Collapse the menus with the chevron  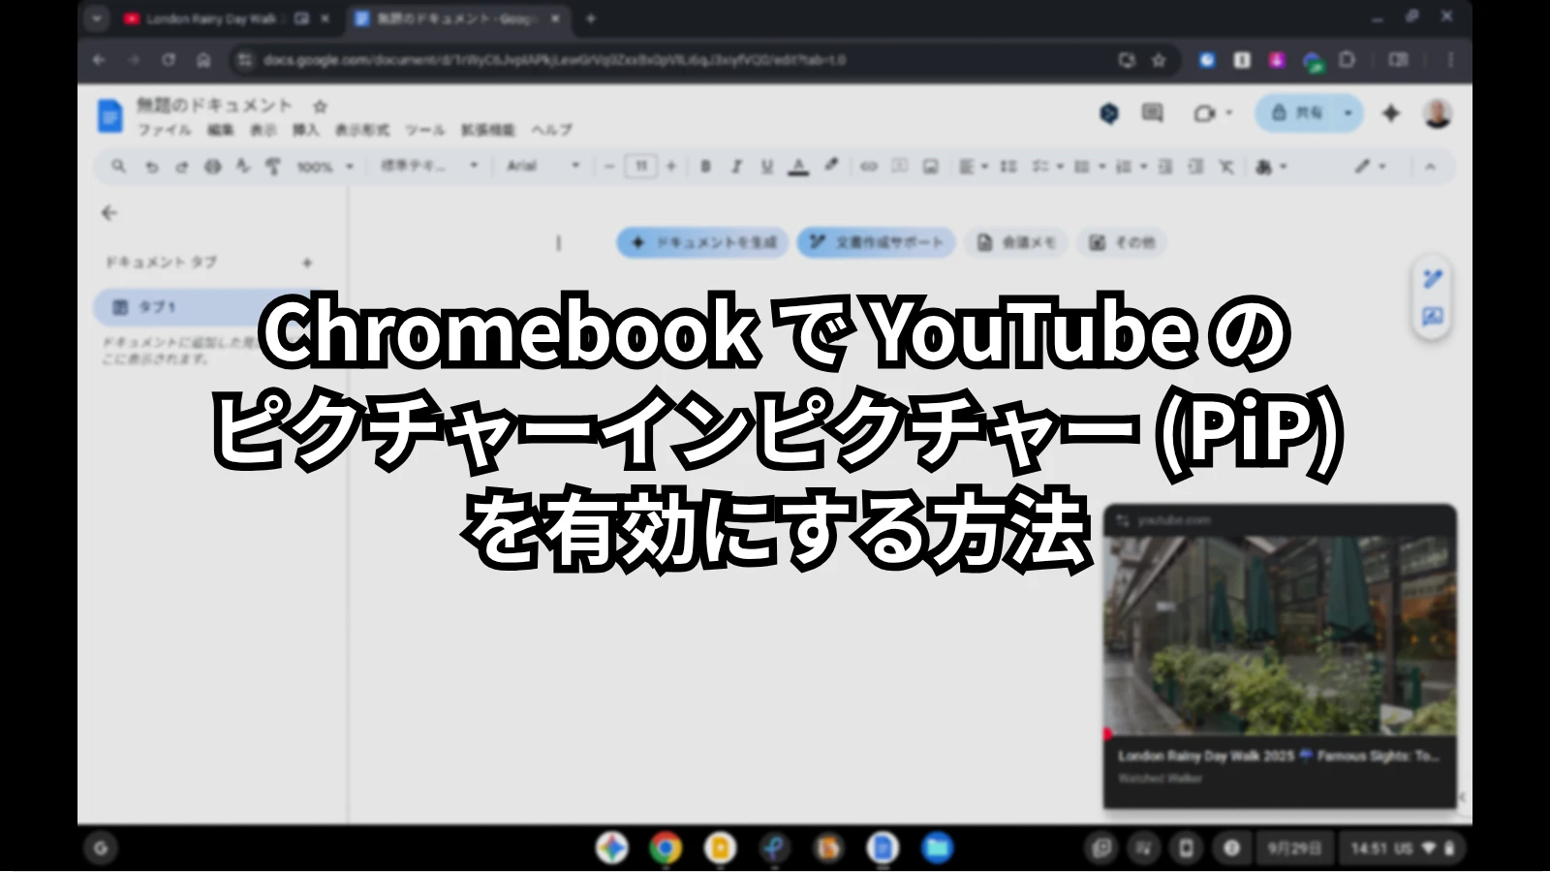coord(1430,167)
